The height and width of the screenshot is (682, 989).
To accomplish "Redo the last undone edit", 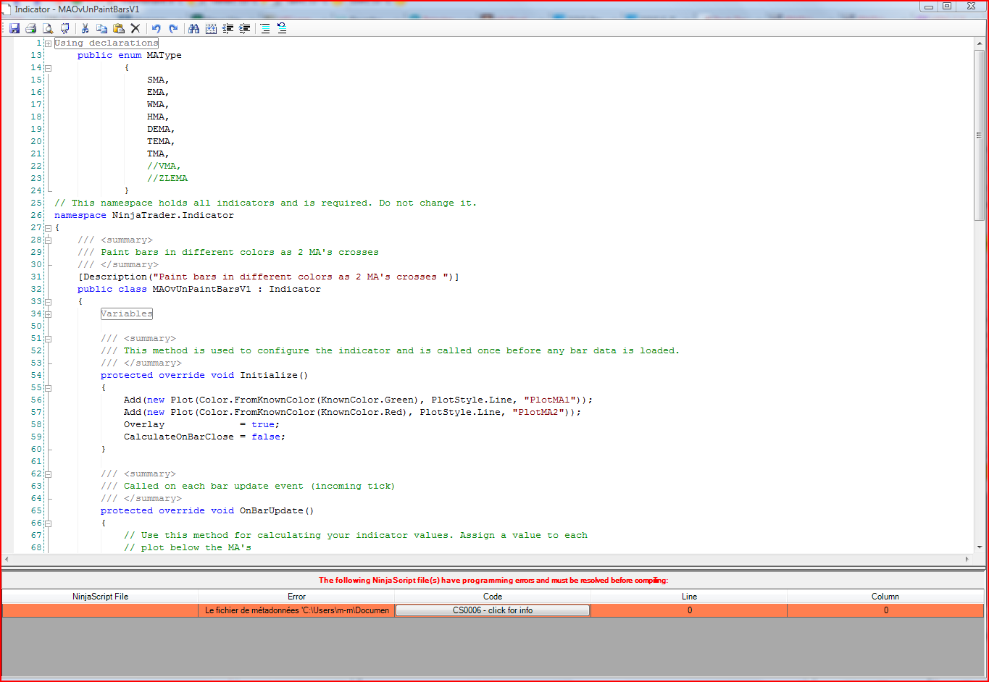I will (x=173, y=28).
